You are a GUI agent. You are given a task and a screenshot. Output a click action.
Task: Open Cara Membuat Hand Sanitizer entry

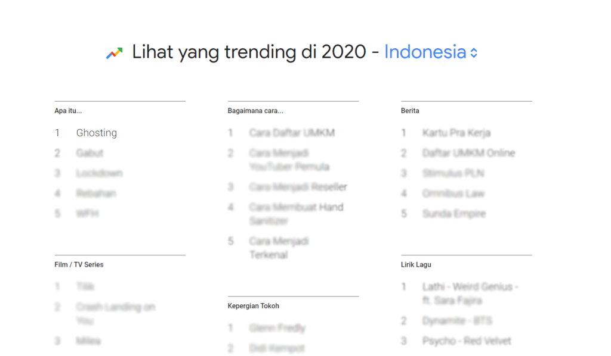[296, 214]
